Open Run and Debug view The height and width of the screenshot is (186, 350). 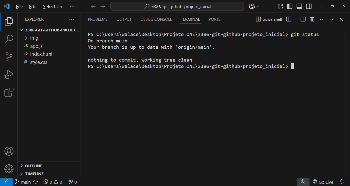9,75
